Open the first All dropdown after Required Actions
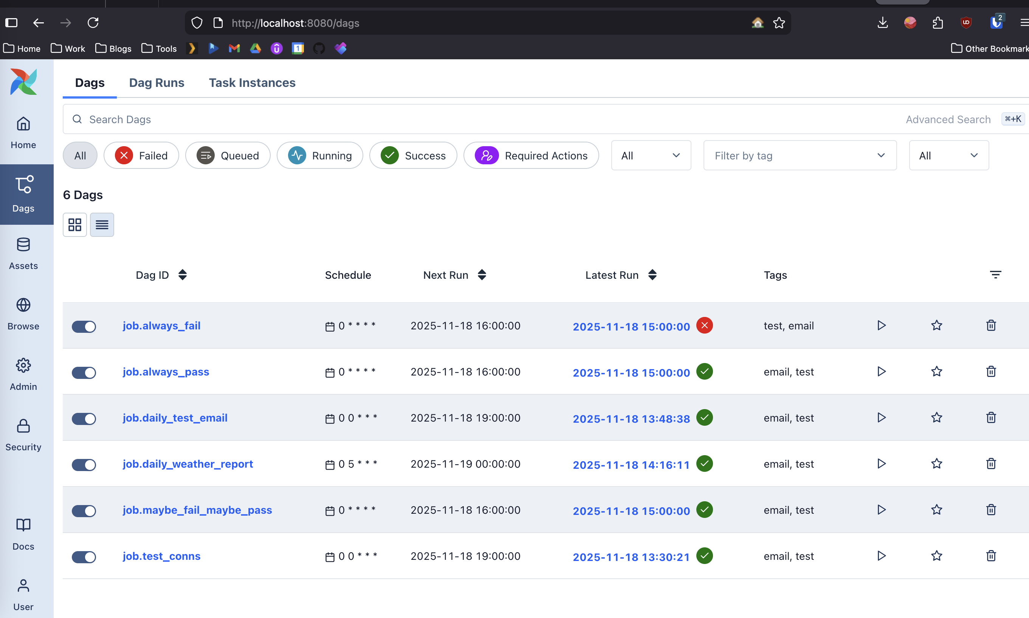This screenshot has width=1029, height=618. coord(651,155)
